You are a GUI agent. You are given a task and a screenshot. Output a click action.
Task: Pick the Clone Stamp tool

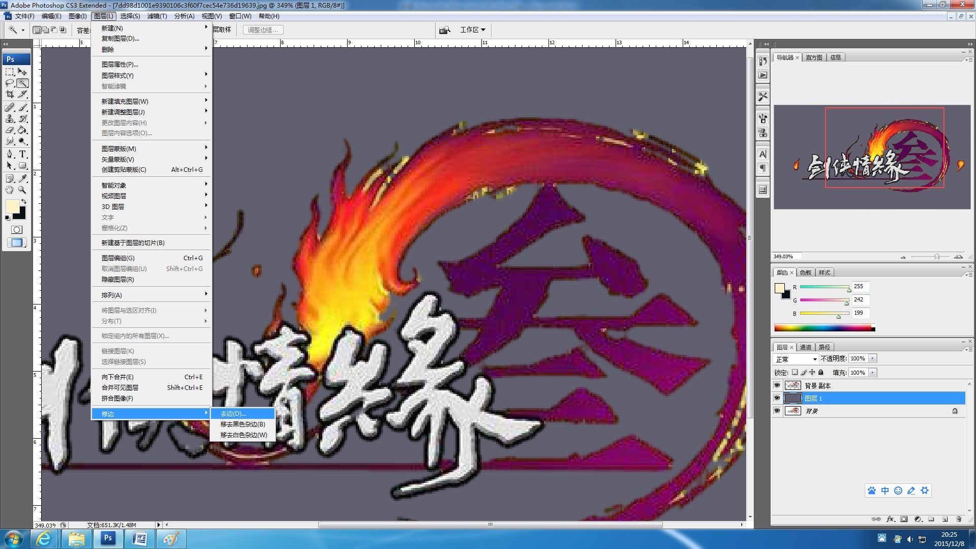(10, 119)
